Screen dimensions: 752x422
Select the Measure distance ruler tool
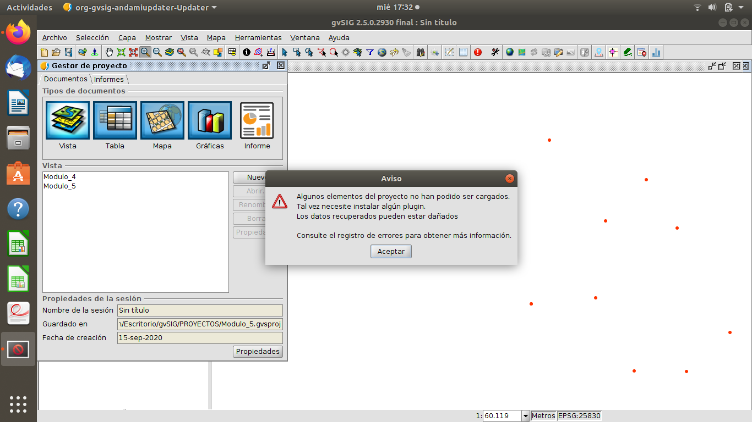270,52
